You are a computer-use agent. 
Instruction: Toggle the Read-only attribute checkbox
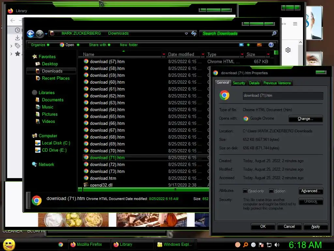pyautogui.click(x=245, y=191)
